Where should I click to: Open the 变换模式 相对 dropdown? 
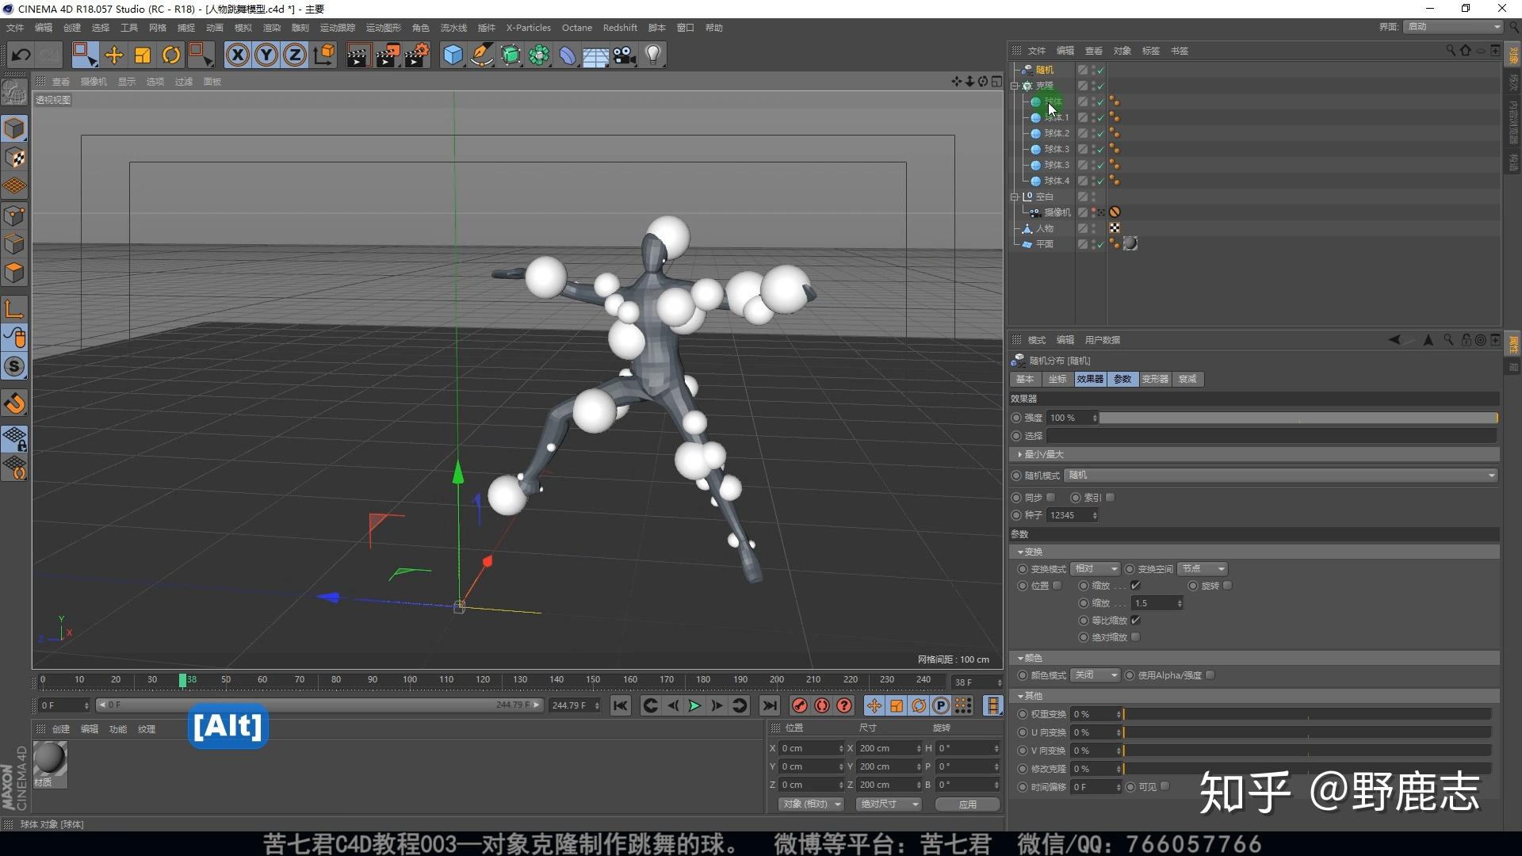click(x=1096, y=569)
